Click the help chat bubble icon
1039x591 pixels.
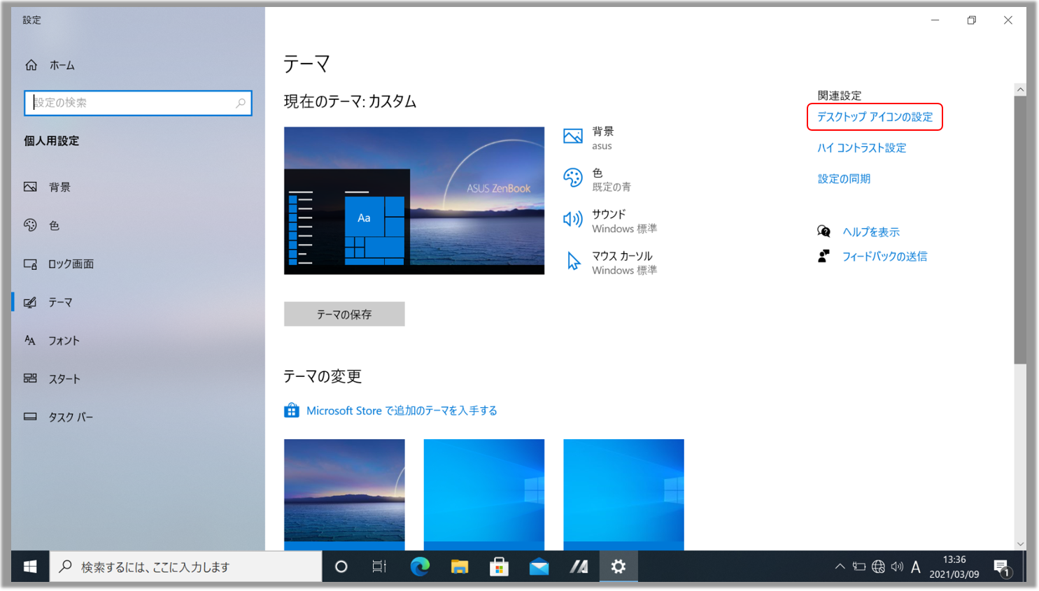[x=824, y=232]
